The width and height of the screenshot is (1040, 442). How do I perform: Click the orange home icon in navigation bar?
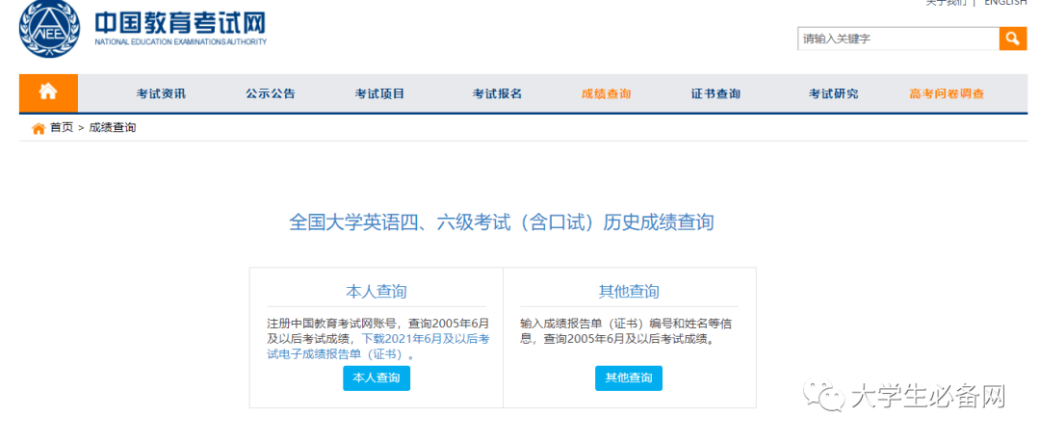pos(47,92)
